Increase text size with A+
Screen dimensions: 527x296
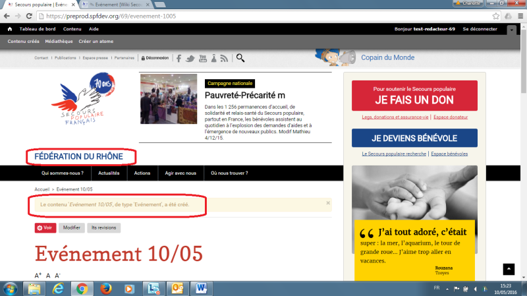(38, 275)
